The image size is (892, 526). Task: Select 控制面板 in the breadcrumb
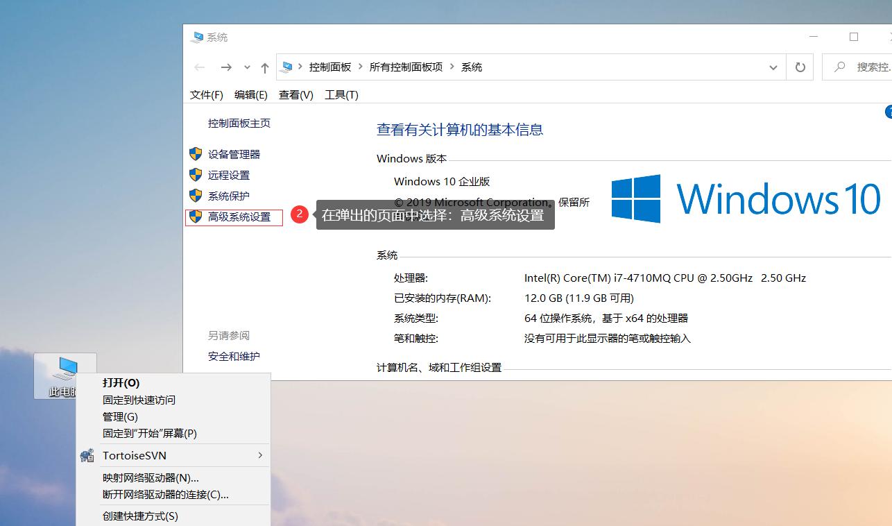pyautogui.click(x=330, y=67)
